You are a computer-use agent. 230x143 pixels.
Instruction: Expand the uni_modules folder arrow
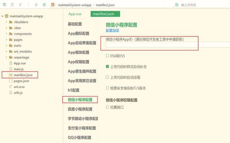[x=7, y=51]
